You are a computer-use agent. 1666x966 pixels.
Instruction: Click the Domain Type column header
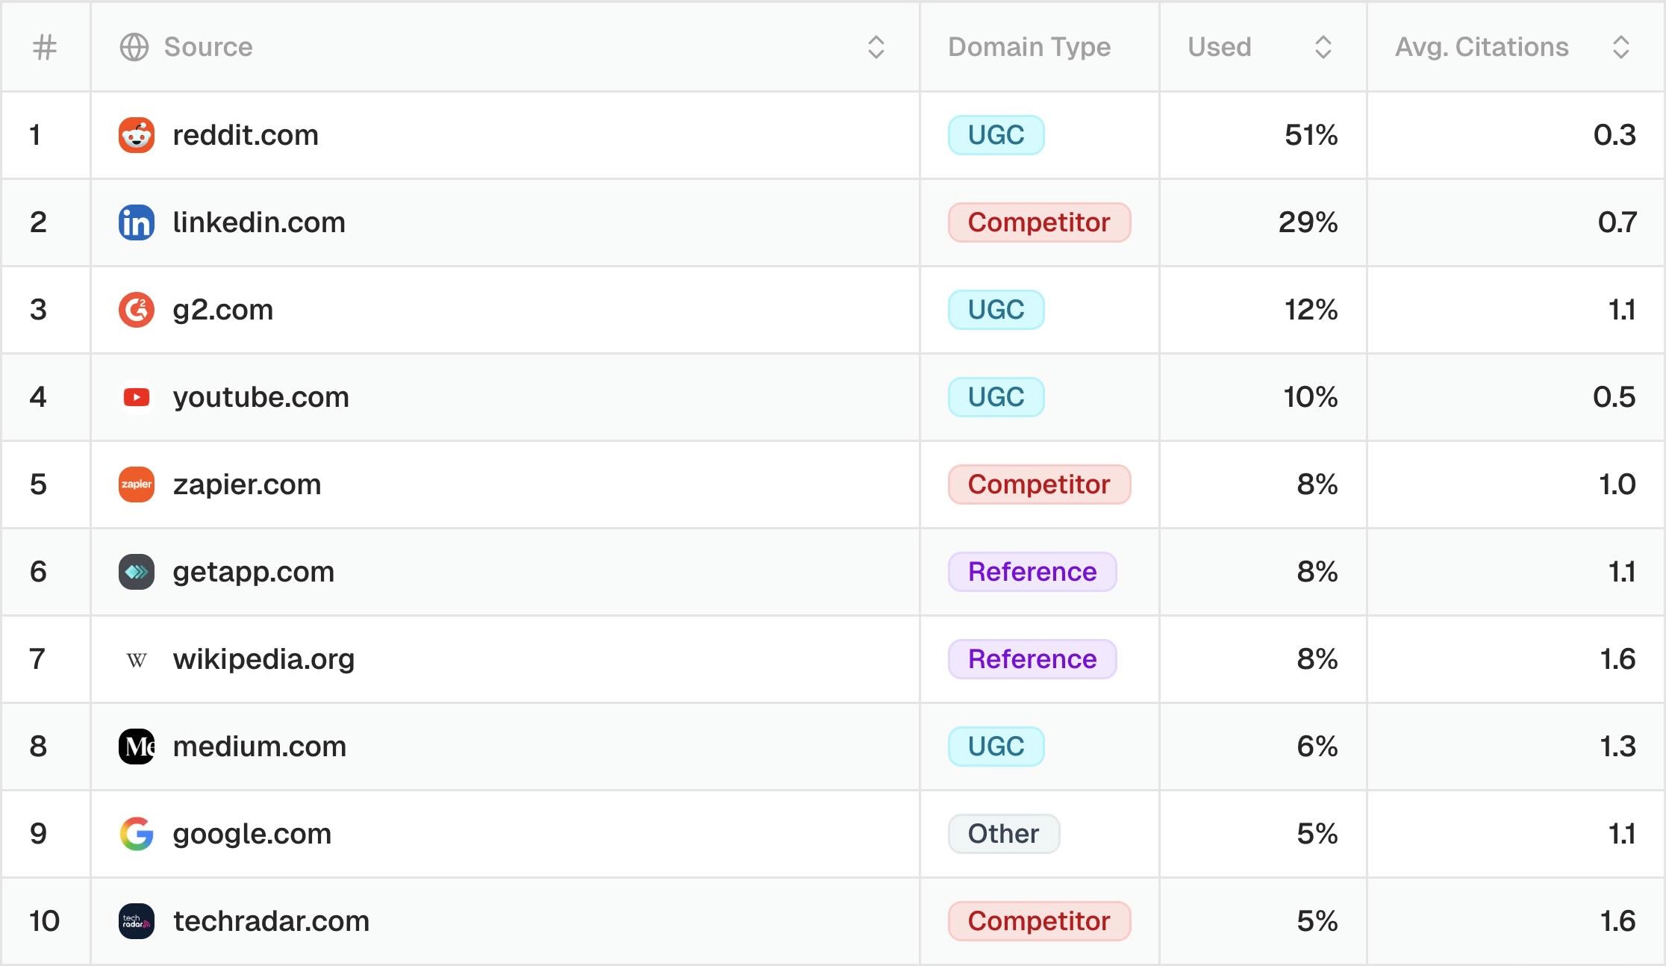1029,47
